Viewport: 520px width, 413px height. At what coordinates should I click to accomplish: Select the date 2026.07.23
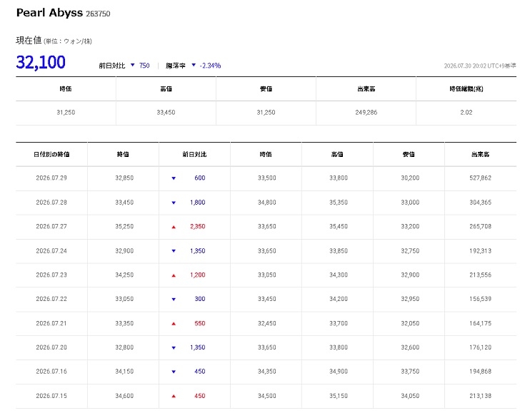click(51, 275)
